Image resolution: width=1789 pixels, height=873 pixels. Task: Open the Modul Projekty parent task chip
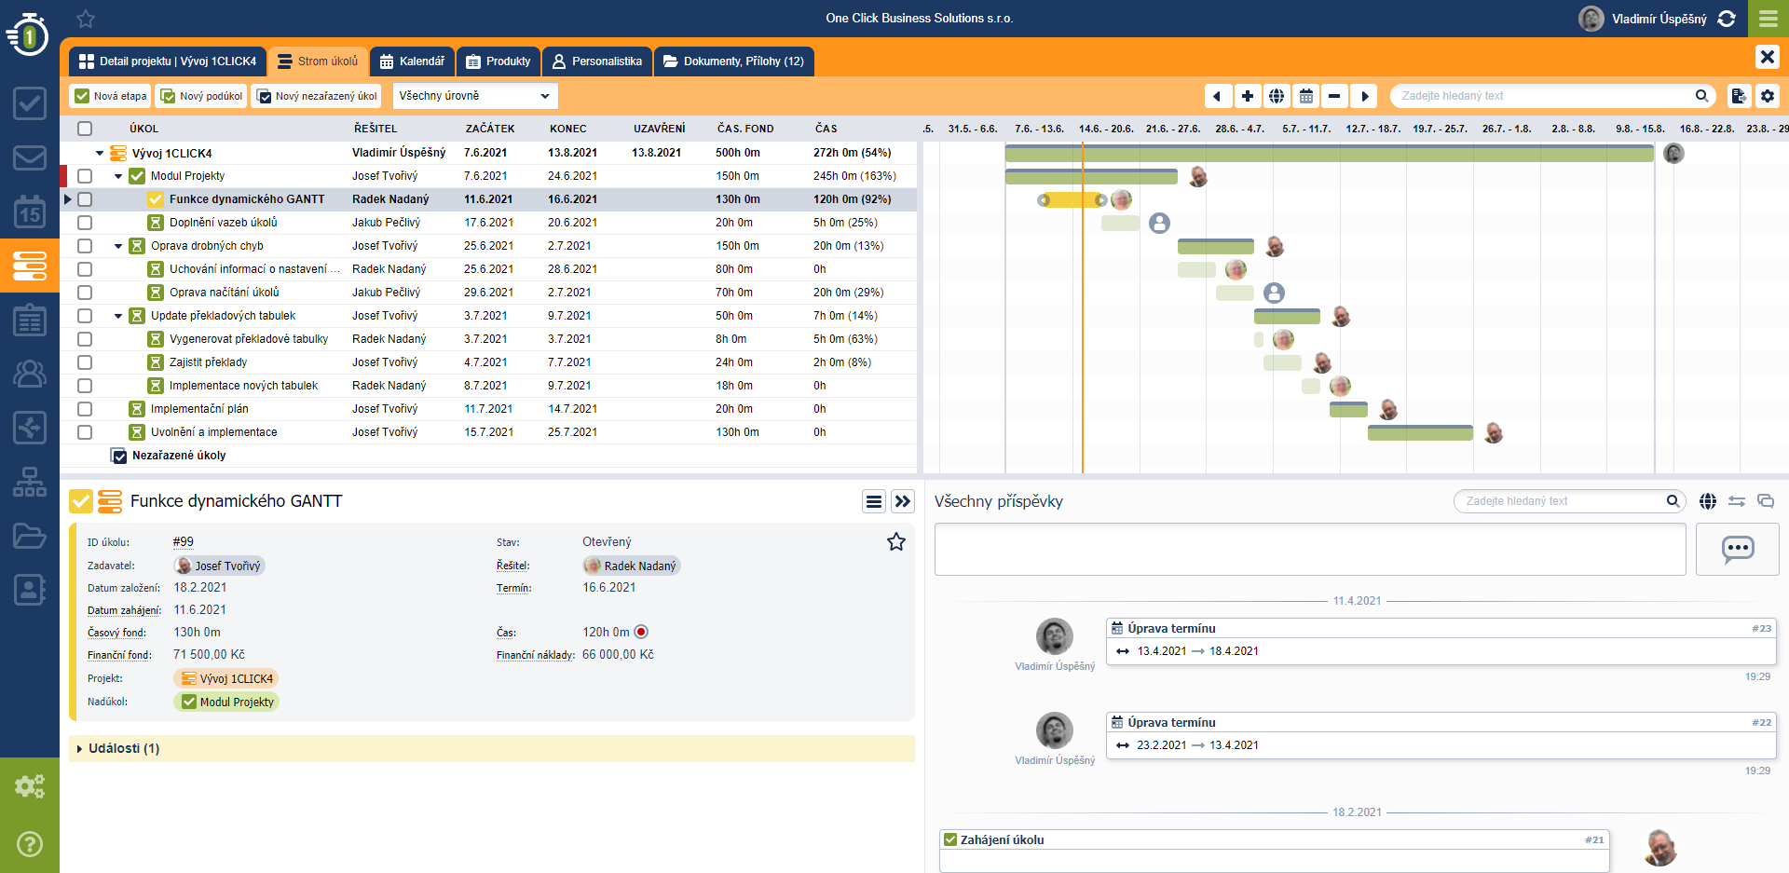(x=226, y=702)
